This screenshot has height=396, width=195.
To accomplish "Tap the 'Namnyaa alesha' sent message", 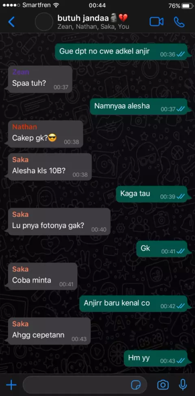I will (139, 107).
